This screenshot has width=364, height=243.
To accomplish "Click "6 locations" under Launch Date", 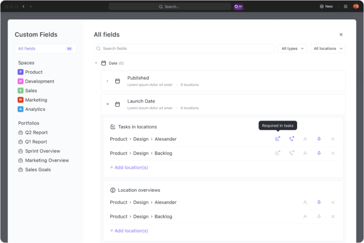I will pyautogui.click(x=190, y=108).
